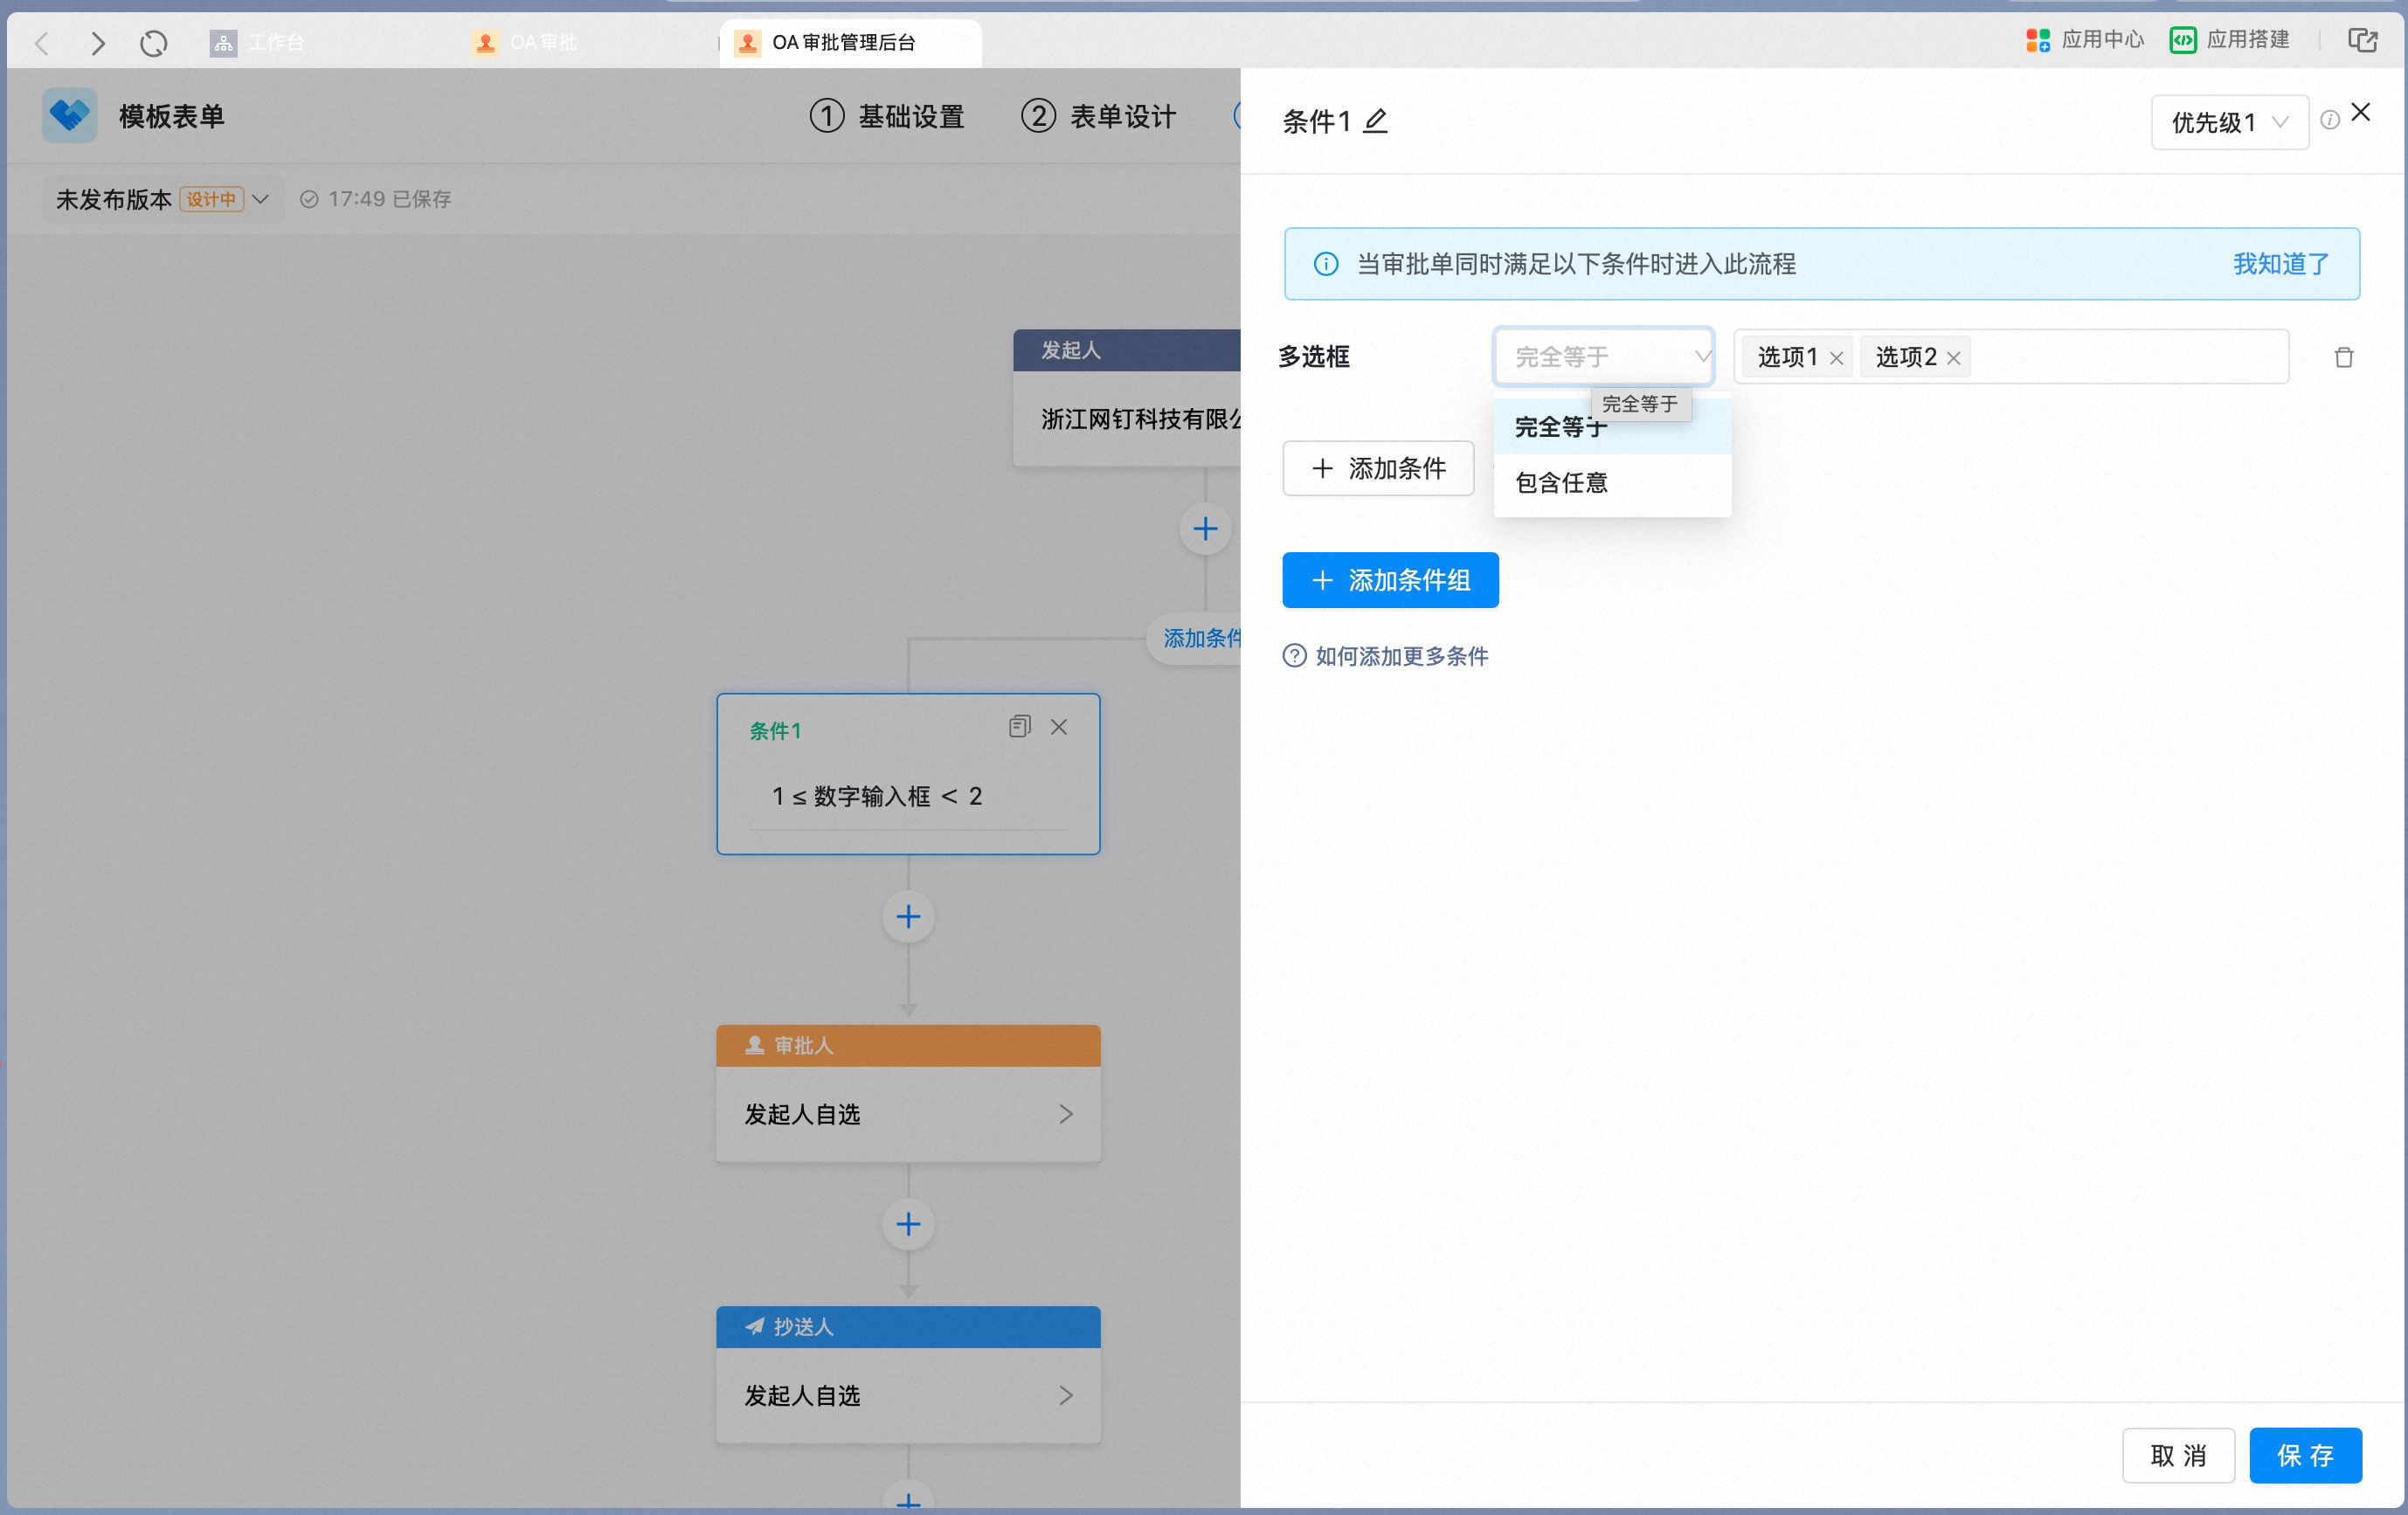Image resolution: width=2408 pixels, height=1515 pixels.
Task: Remove the 选项2 tag
Action: 1953,358
